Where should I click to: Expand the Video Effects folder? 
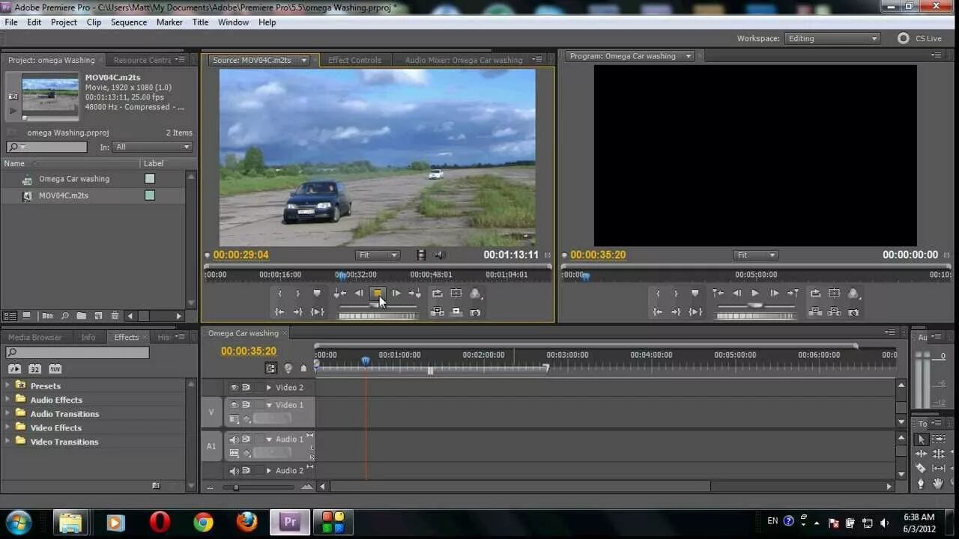(7, 427)
